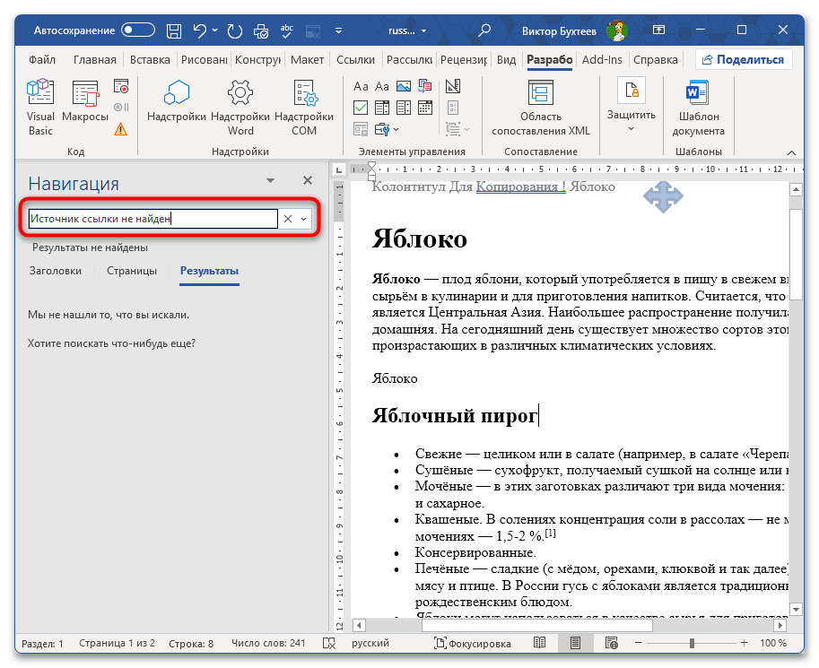
Task: Click the zoom slider handle
Action: pos(692,643)
